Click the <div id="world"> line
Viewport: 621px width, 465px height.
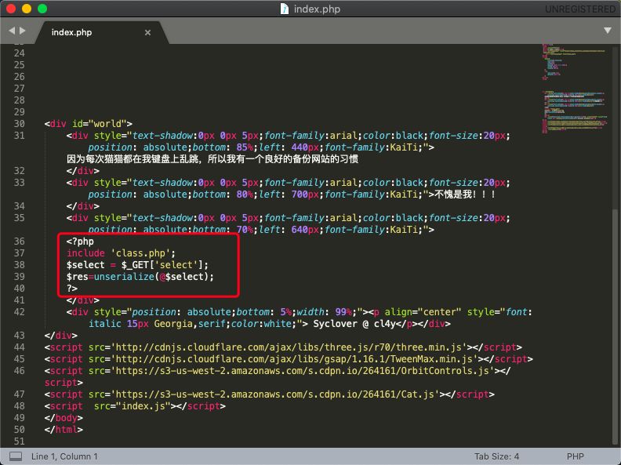[x=89, y=124]
